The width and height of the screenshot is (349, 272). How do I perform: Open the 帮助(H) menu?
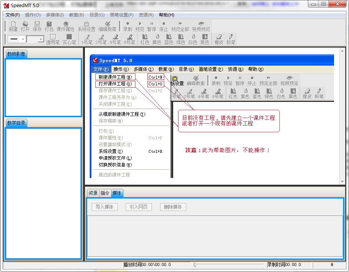coord(166,15)
